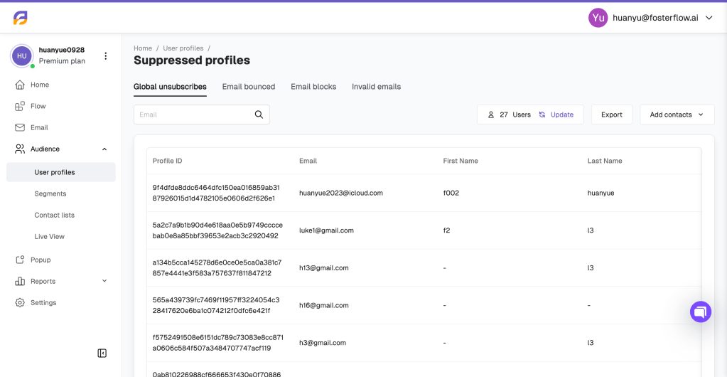This screenshot has height=377, width=727.
Task: Open the workspace three-dot menu
Action: click(x=106, y=55)
